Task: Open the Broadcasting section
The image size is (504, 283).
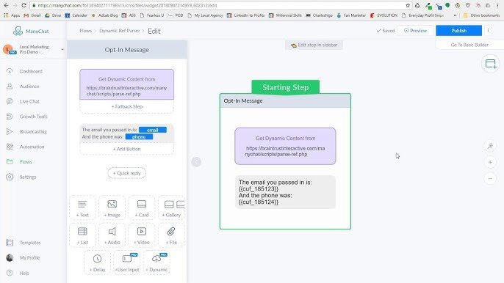Action: tap(27, 131)
